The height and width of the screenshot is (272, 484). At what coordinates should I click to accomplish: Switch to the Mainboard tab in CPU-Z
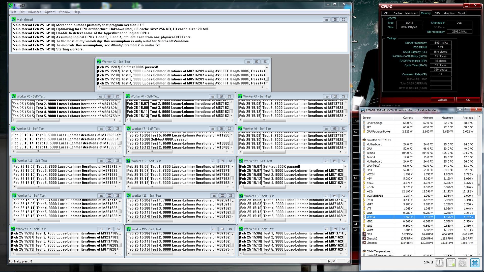tap(412, 13)
